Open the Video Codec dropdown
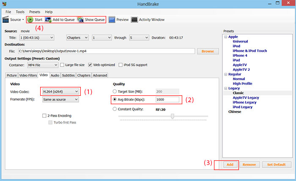The image size is (296, 181). [60, 91]
